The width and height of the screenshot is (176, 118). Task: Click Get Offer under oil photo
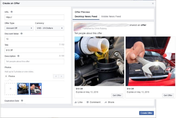[x=117, y=95]
